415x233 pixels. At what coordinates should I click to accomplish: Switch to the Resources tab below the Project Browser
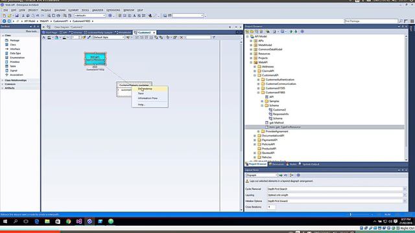tap(277, 164)
